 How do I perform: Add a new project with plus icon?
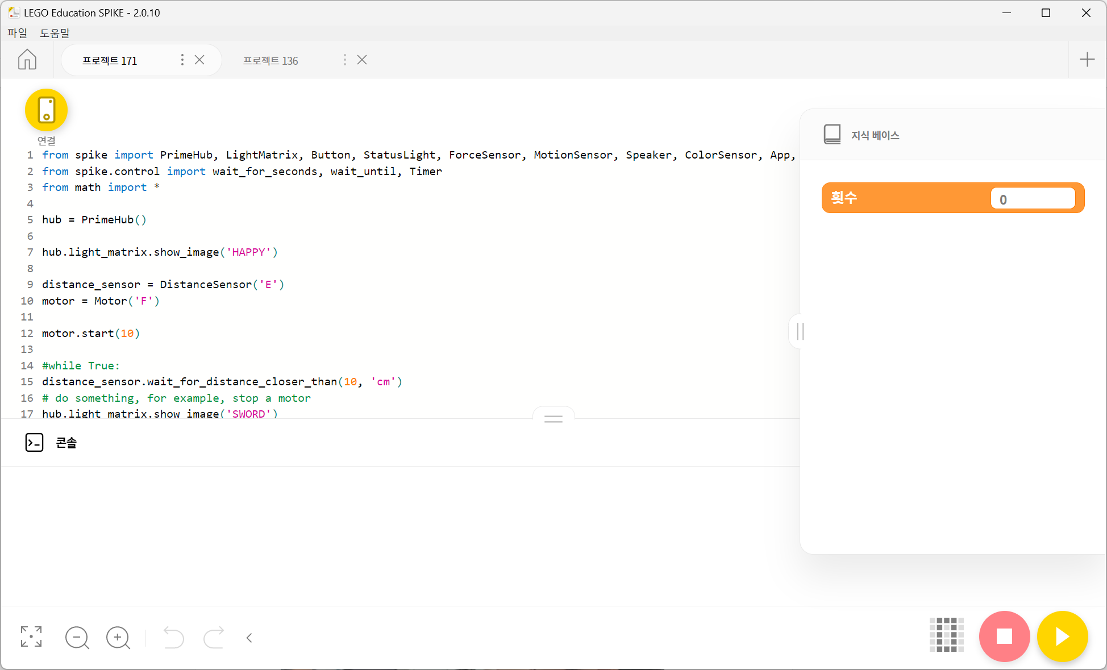pyautogui.click(x=1087, y=60)
